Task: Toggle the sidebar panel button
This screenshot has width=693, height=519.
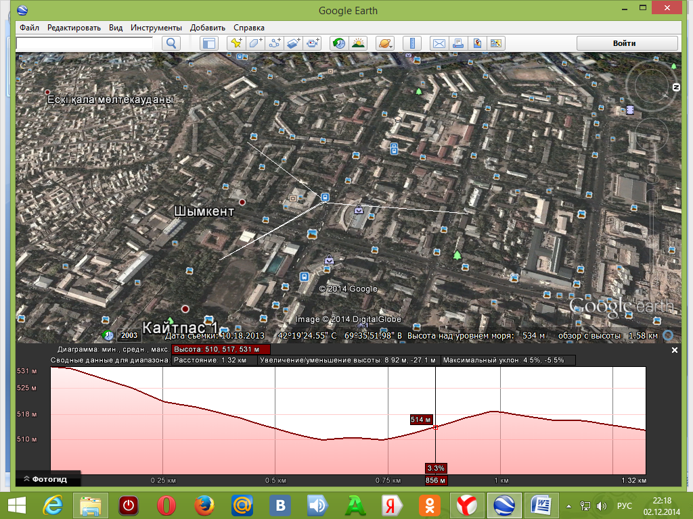Action: coord(209,43)
